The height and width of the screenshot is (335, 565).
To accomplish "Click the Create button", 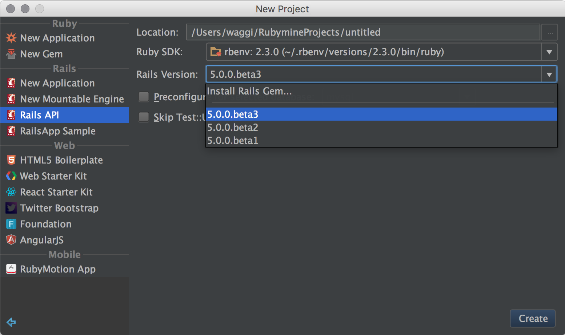I will [x=533, y=318].
